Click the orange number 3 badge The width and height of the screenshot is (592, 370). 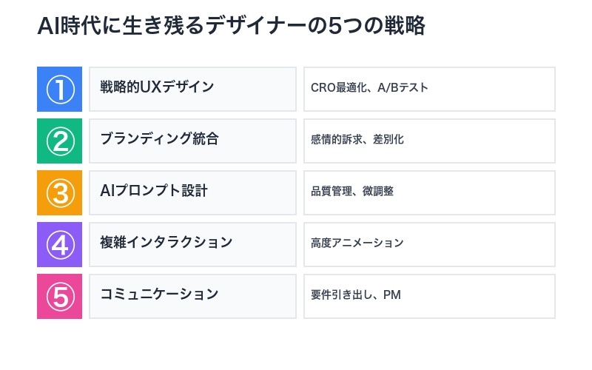click(59, 192)
